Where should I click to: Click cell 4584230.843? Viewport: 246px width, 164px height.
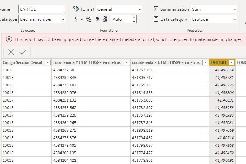pos(91,78)
